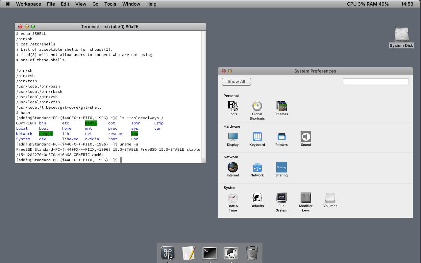
Task: Open Sound preferences
Action: (x=306, y=137)
